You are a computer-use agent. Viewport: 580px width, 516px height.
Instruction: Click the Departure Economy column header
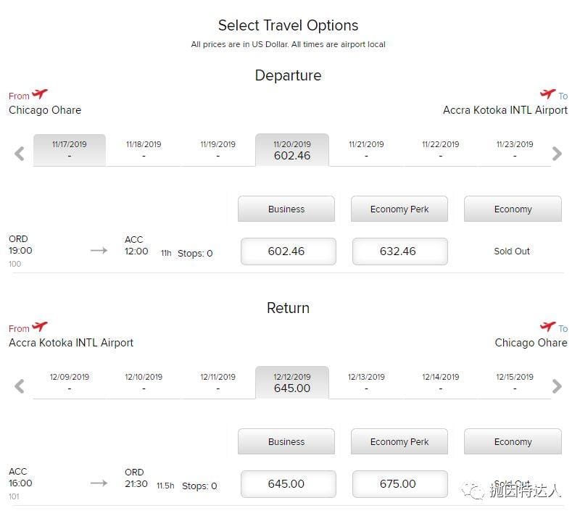[x=513, y=209]
